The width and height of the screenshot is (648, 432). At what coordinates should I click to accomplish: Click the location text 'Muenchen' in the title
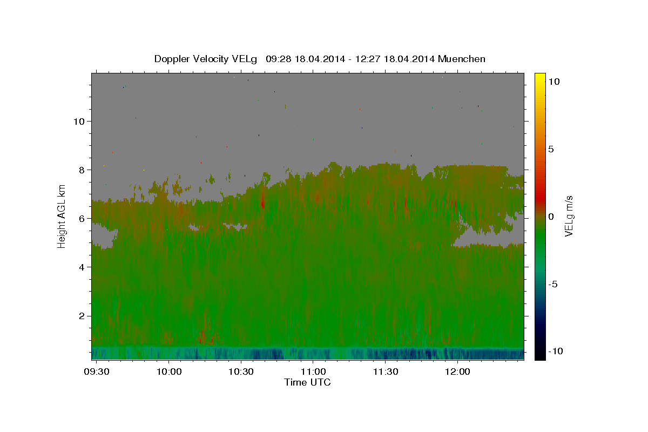coord(462,59)
